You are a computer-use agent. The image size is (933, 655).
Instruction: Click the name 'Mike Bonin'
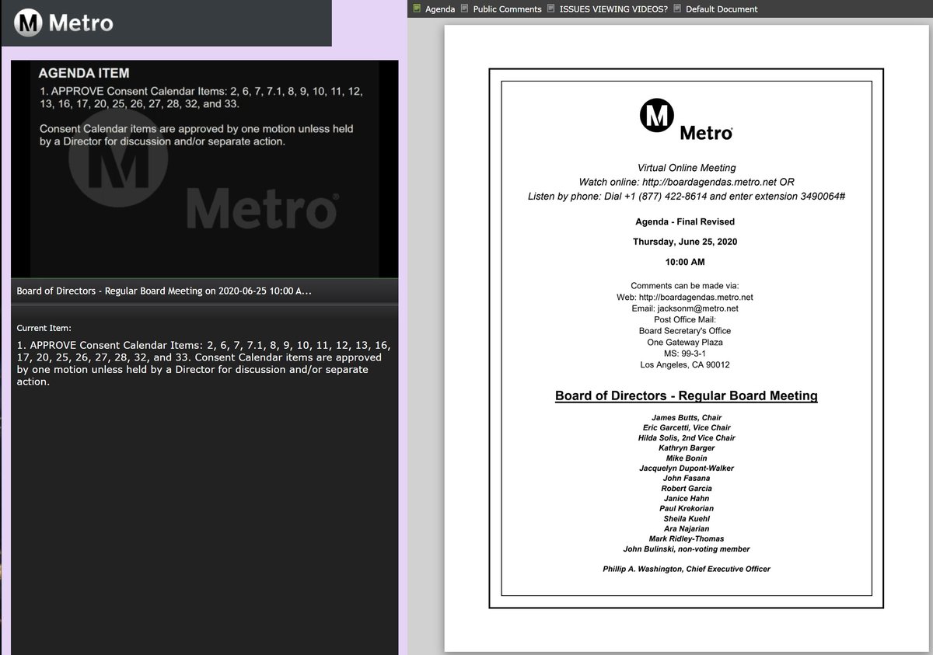(x=687, y=458)
